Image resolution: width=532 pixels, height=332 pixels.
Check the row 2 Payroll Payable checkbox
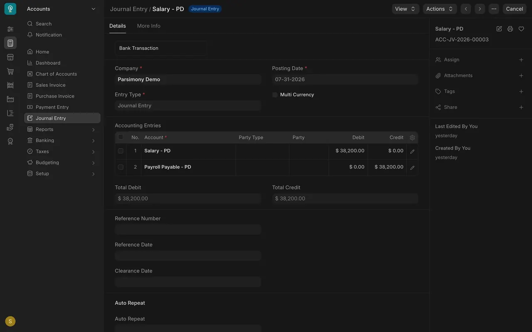121,167
